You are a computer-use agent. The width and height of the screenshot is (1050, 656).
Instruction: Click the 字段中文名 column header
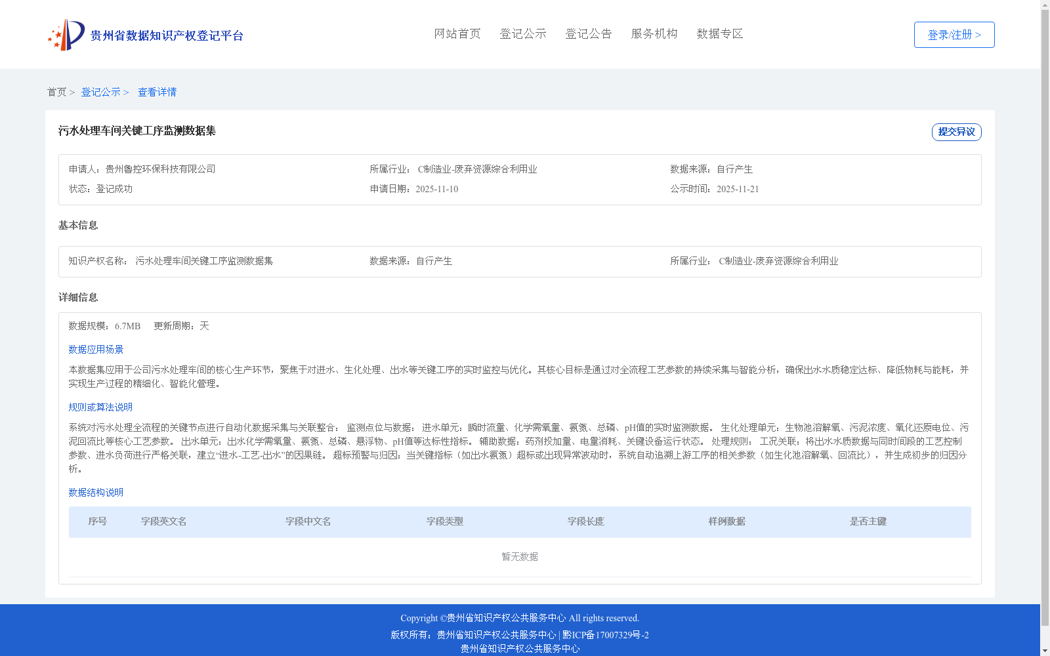click(x=308, y=522)
